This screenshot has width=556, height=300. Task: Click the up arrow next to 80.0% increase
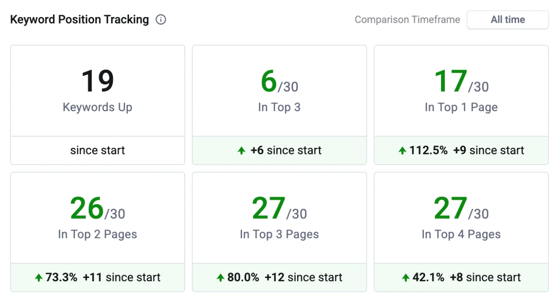tap(221, 277)
